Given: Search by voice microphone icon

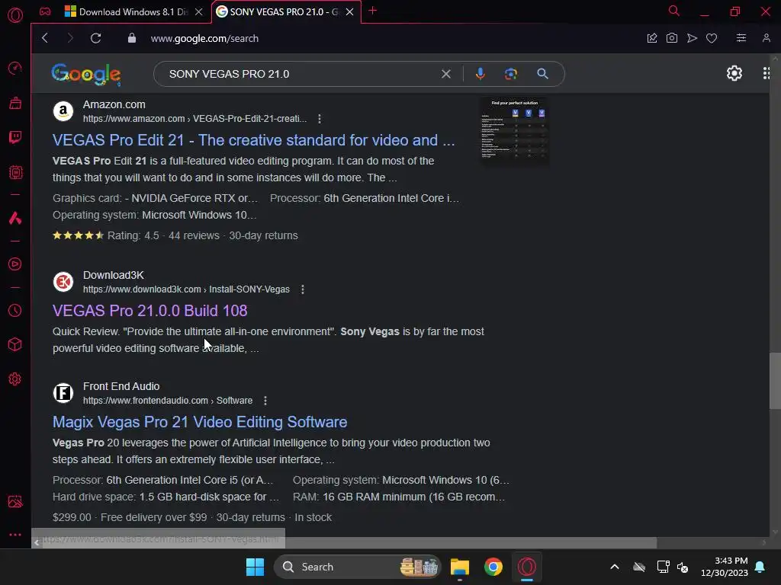Looking at the screenshot, I should click(x=480, y=74).
